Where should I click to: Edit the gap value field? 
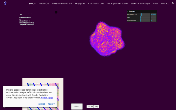153,17
